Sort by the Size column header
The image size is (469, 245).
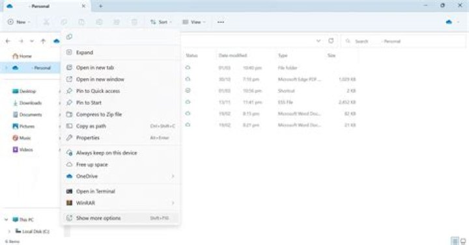(332, 55)
